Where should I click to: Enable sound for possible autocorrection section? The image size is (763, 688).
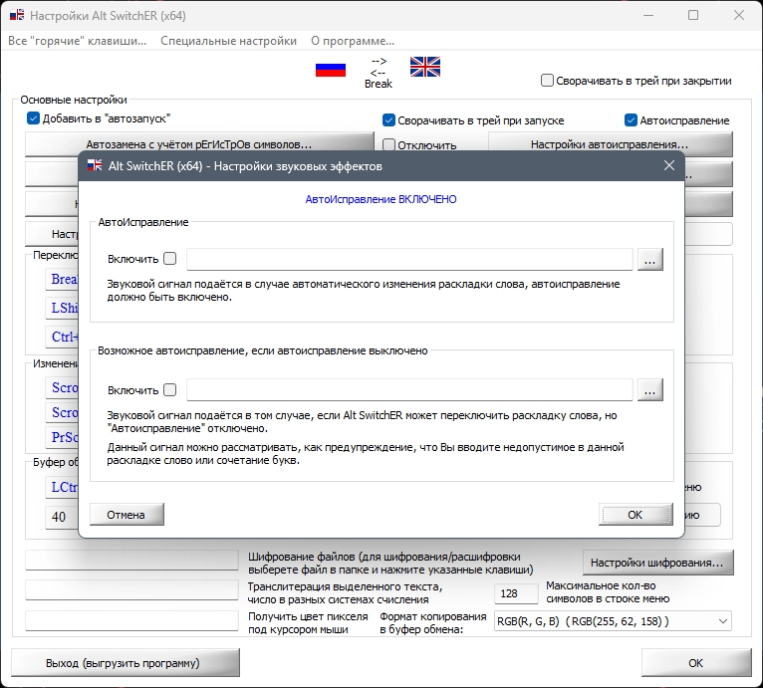169,389
